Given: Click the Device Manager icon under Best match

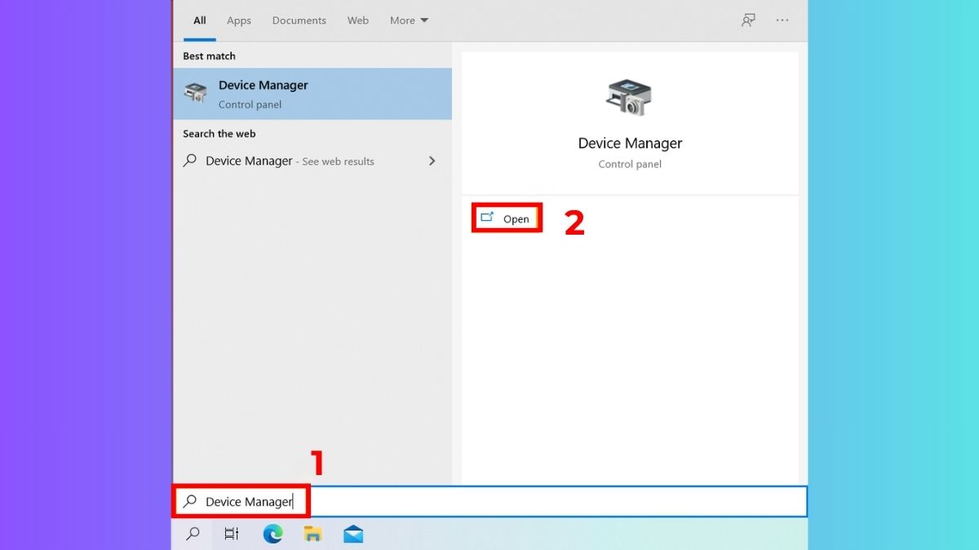Looking at the screenshot, I should point(195,91).
